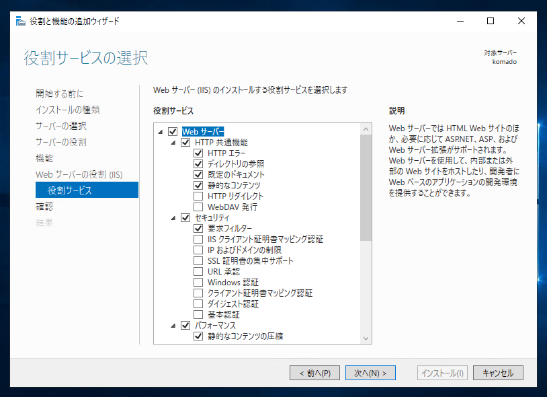The height and width of the screenshot is (397, 547).
Task: Click the キャンセル button
Action: (x=498, y=373)
